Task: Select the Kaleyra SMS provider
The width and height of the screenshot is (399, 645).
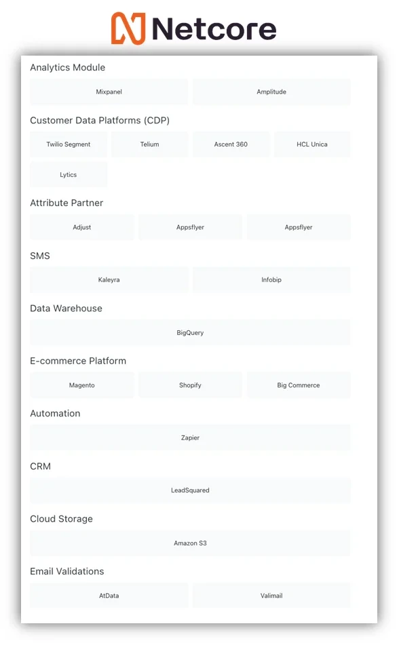Action: pyautogui.click(x=109, y=279)
